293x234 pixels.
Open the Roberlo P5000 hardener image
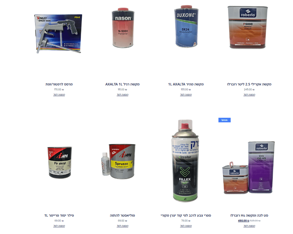(x=247, y=27)
